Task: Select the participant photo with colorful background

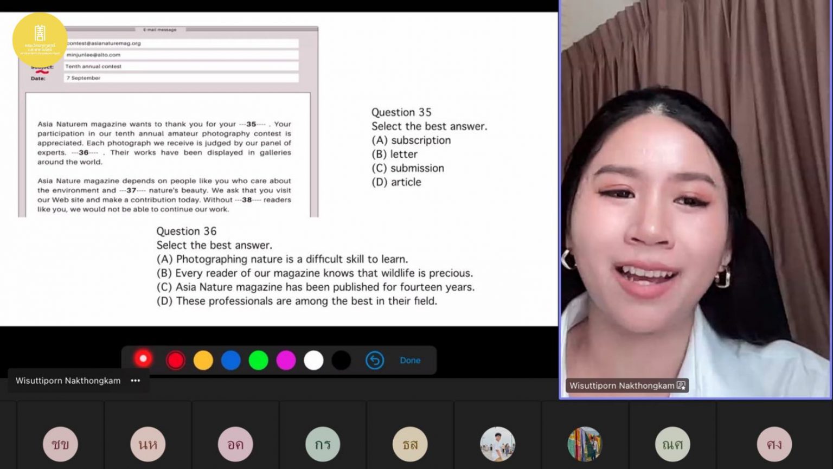Action: (x=585, y=444)
